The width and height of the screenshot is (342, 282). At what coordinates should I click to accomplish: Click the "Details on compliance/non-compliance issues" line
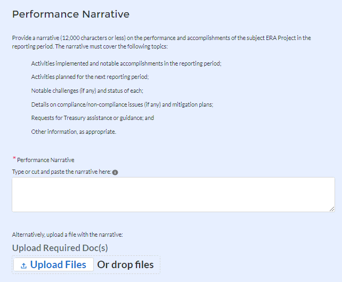pos(122,104)
